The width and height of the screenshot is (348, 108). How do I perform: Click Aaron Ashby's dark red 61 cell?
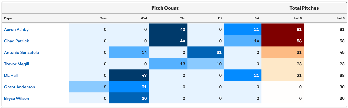coord(283,29)
